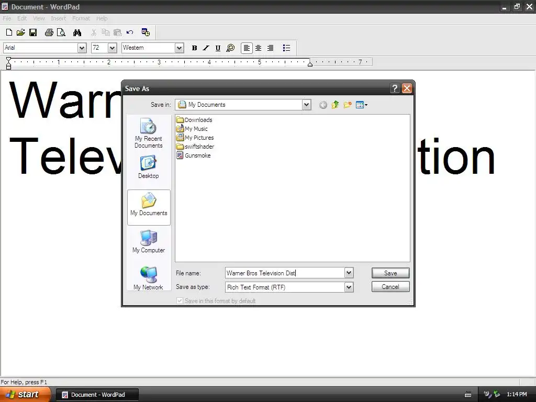
Task: Click the New document icon in WordPad toolbar
Action: (9, 32)
